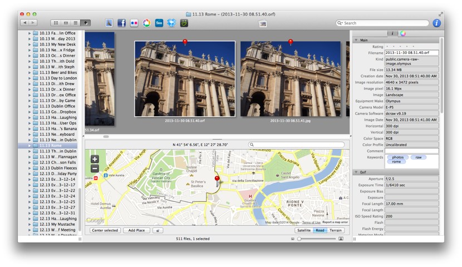Click the Facebook share icon
462x267 pixels.
121,23
